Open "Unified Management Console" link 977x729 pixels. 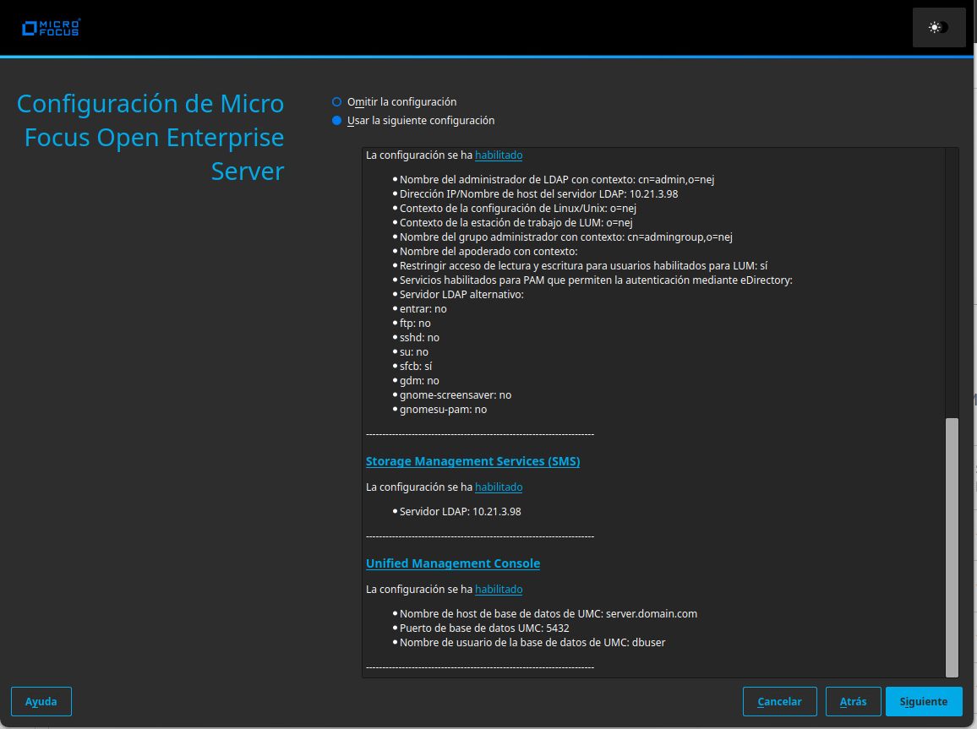(453, 563)
